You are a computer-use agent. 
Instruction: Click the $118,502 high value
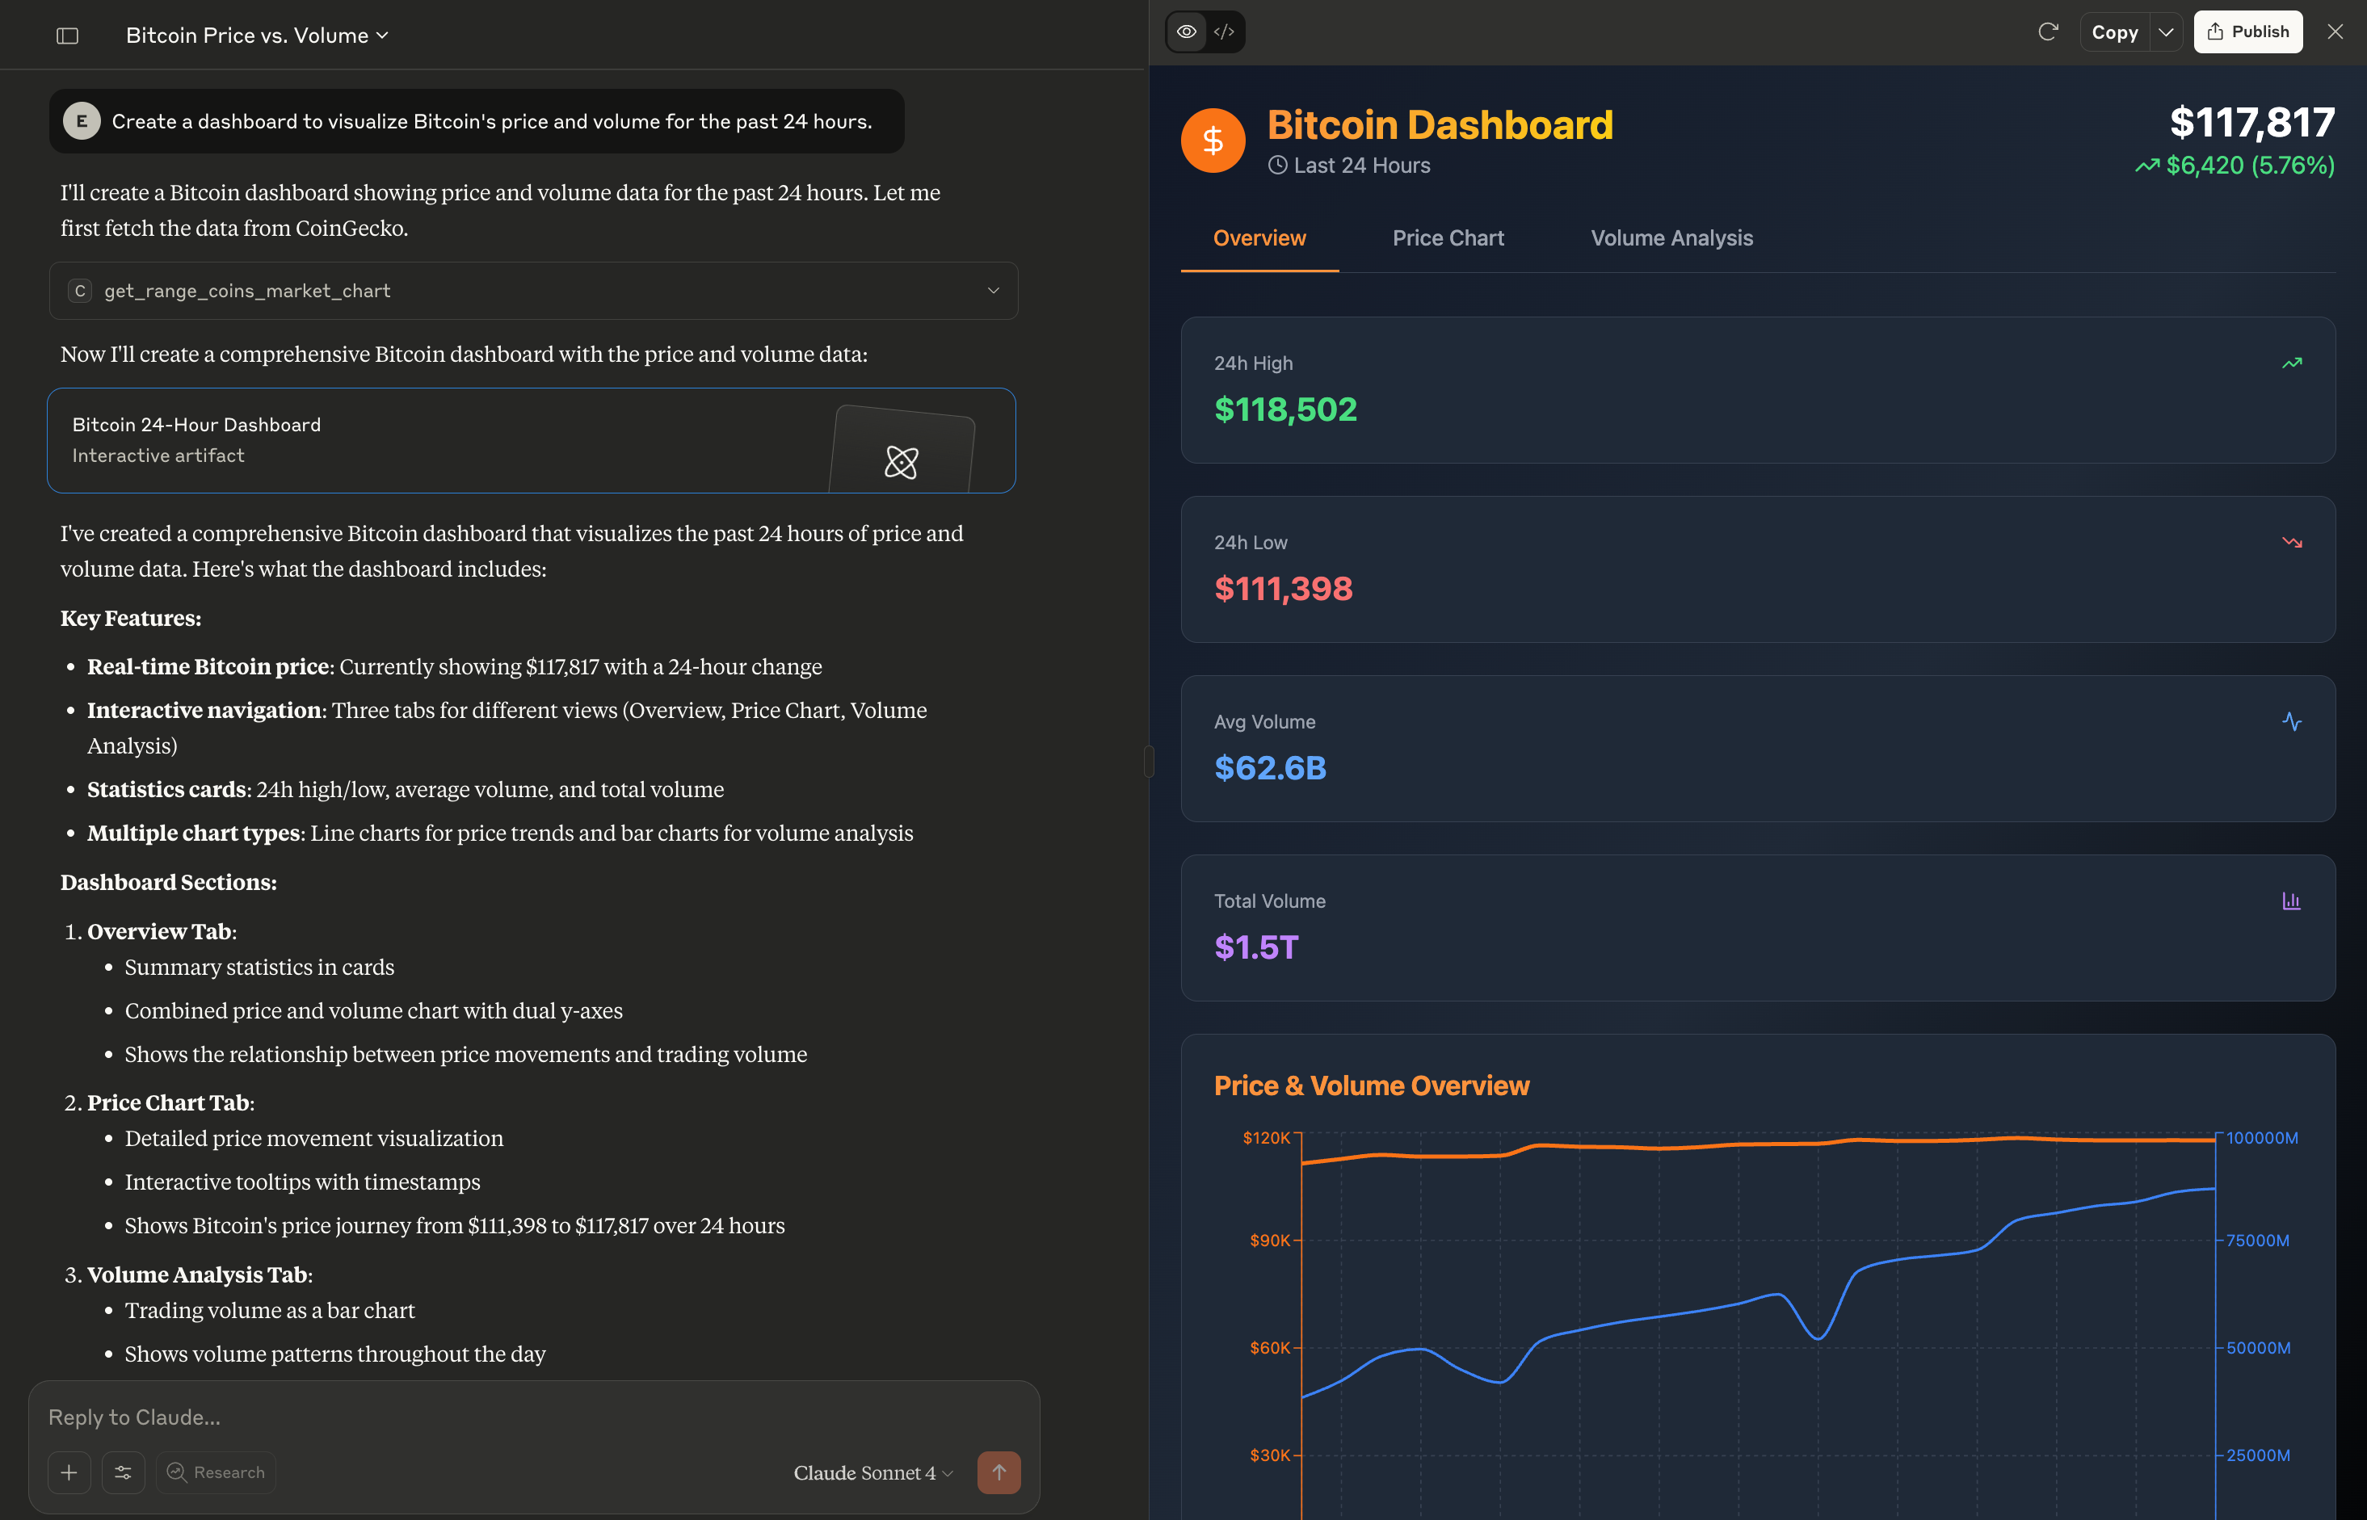tap(1285, 409)
